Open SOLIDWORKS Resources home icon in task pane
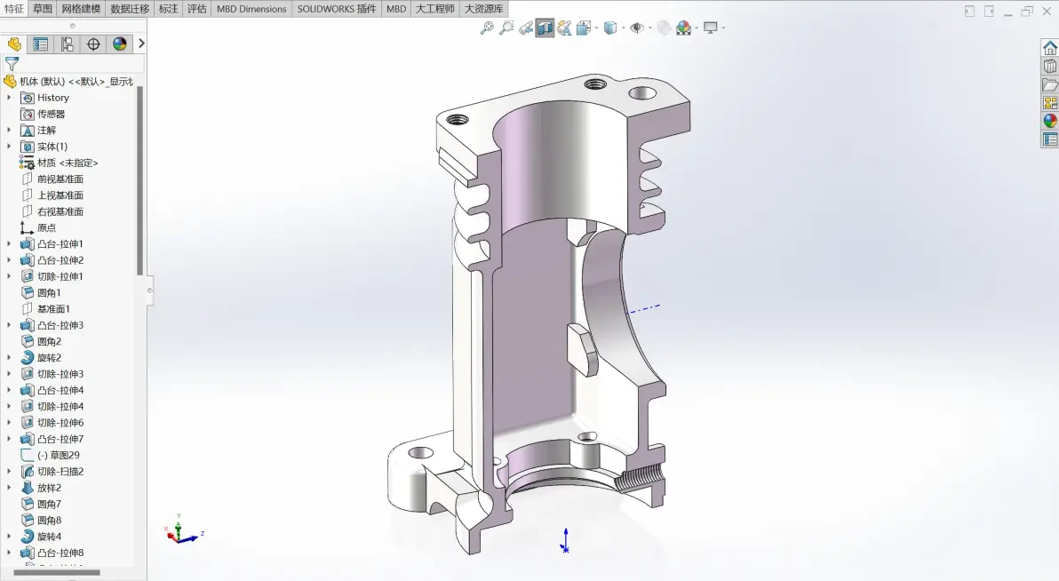Image resolution: width=1059 pixels, height=581 pixels. pyautogui.click(x=1049, y=48)
